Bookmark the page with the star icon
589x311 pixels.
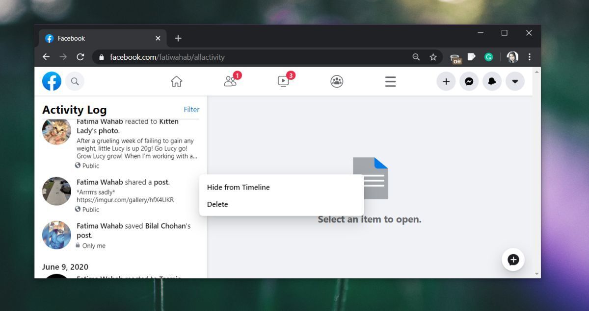(433, 57)
